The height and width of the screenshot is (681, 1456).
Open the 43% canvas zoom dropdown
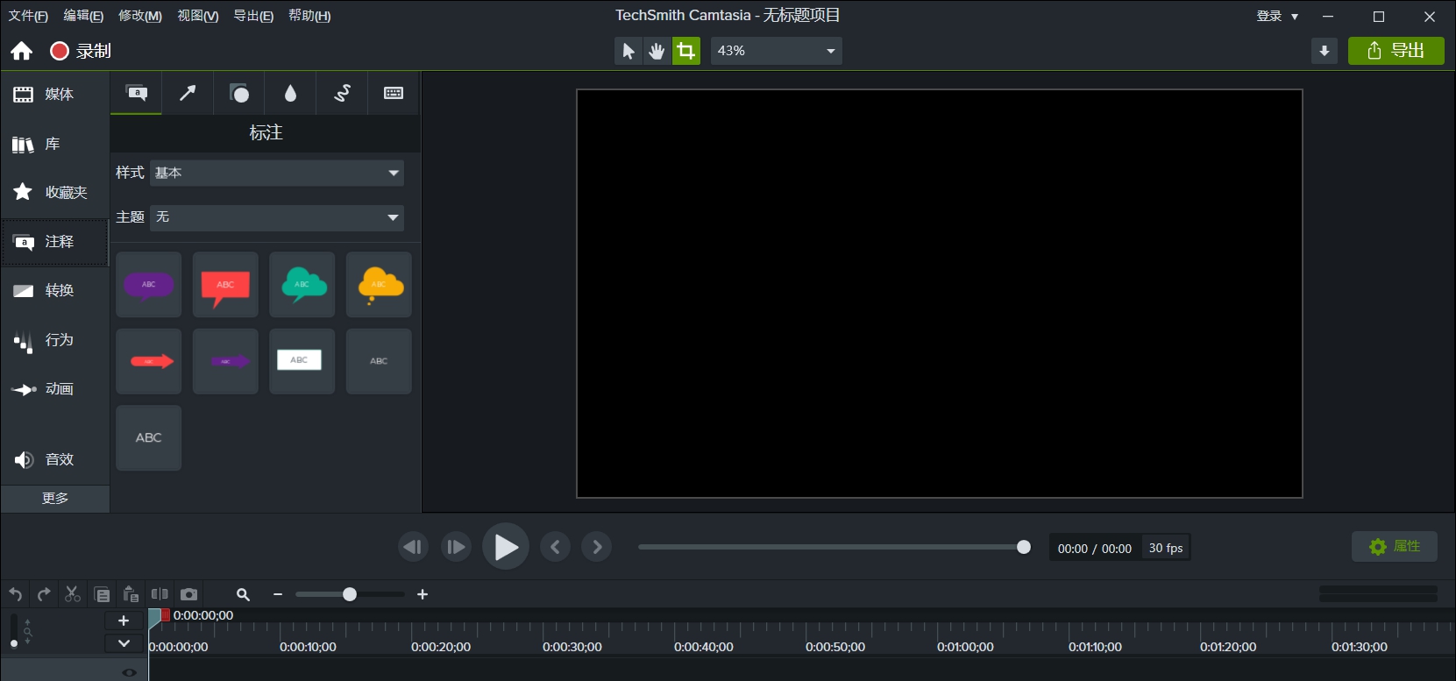776,51
